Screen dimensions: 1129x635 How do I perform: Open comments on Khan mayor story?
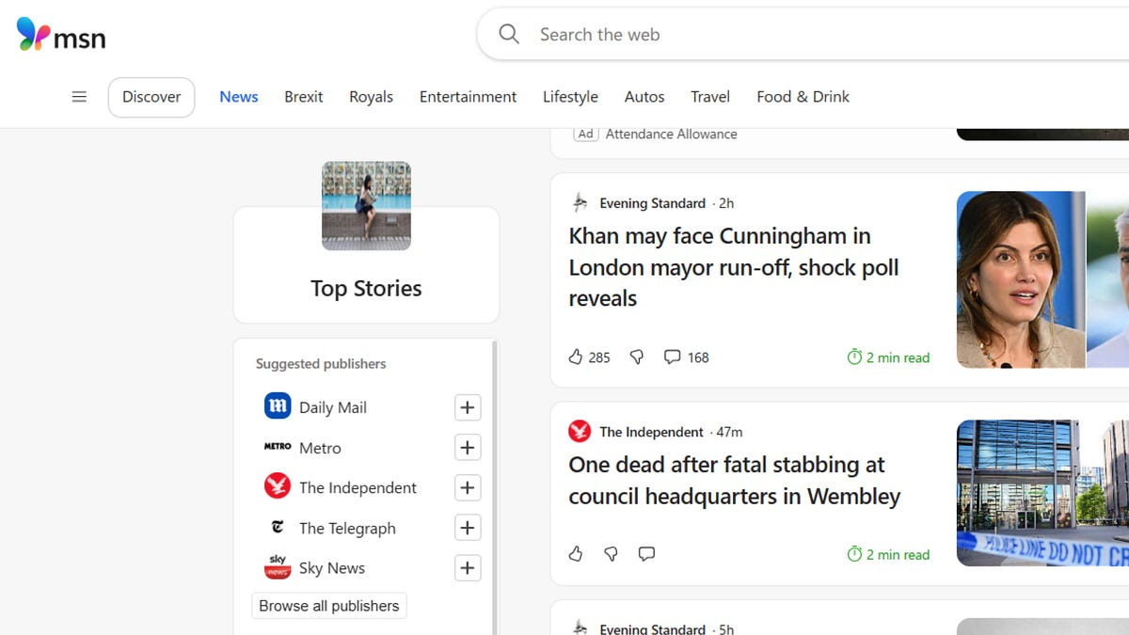672,357
